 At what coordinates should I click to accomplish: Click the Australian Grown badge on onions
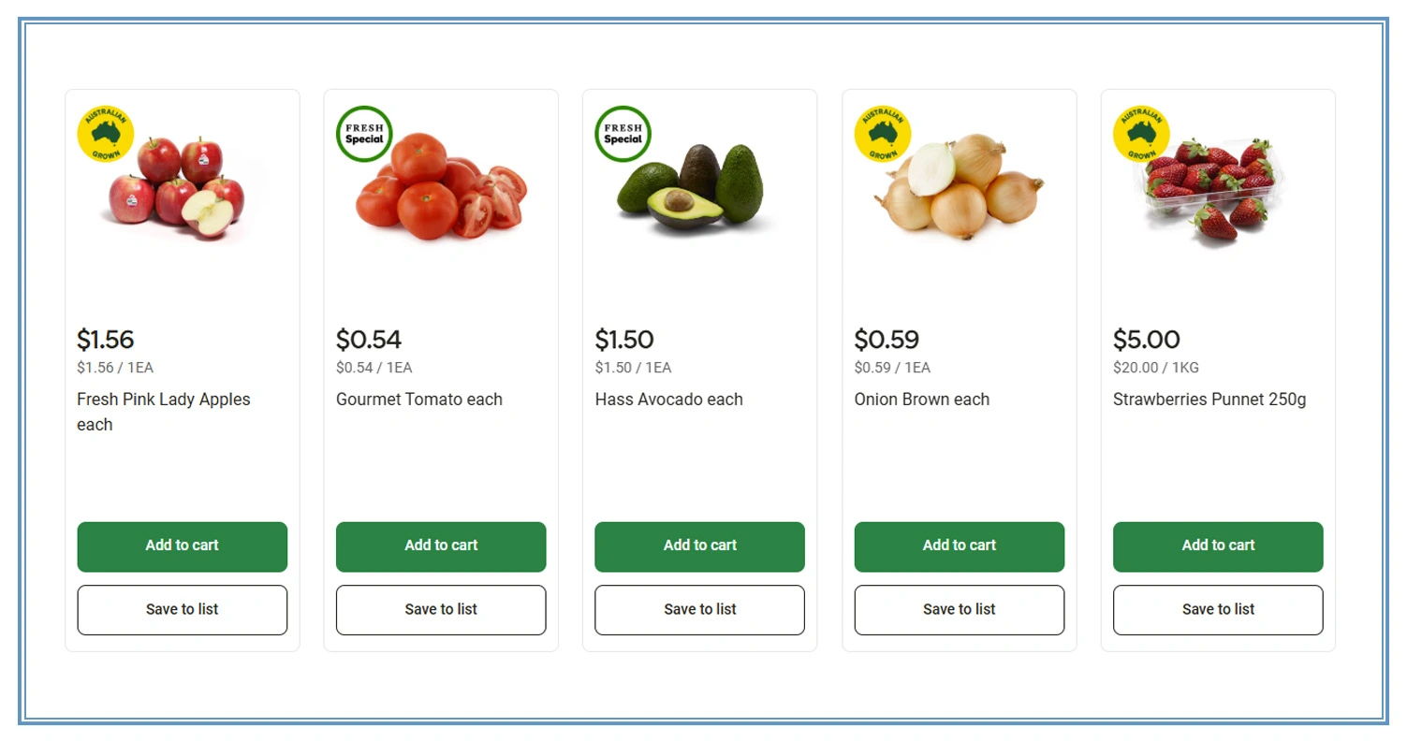click(882, 134)
